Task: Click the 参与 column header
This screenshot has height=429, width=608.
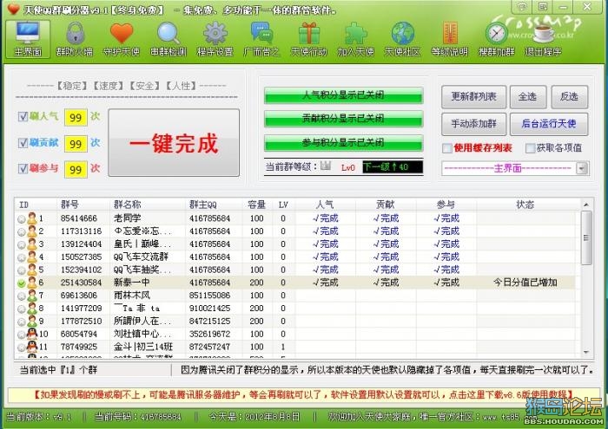Action: click(446, 205)
